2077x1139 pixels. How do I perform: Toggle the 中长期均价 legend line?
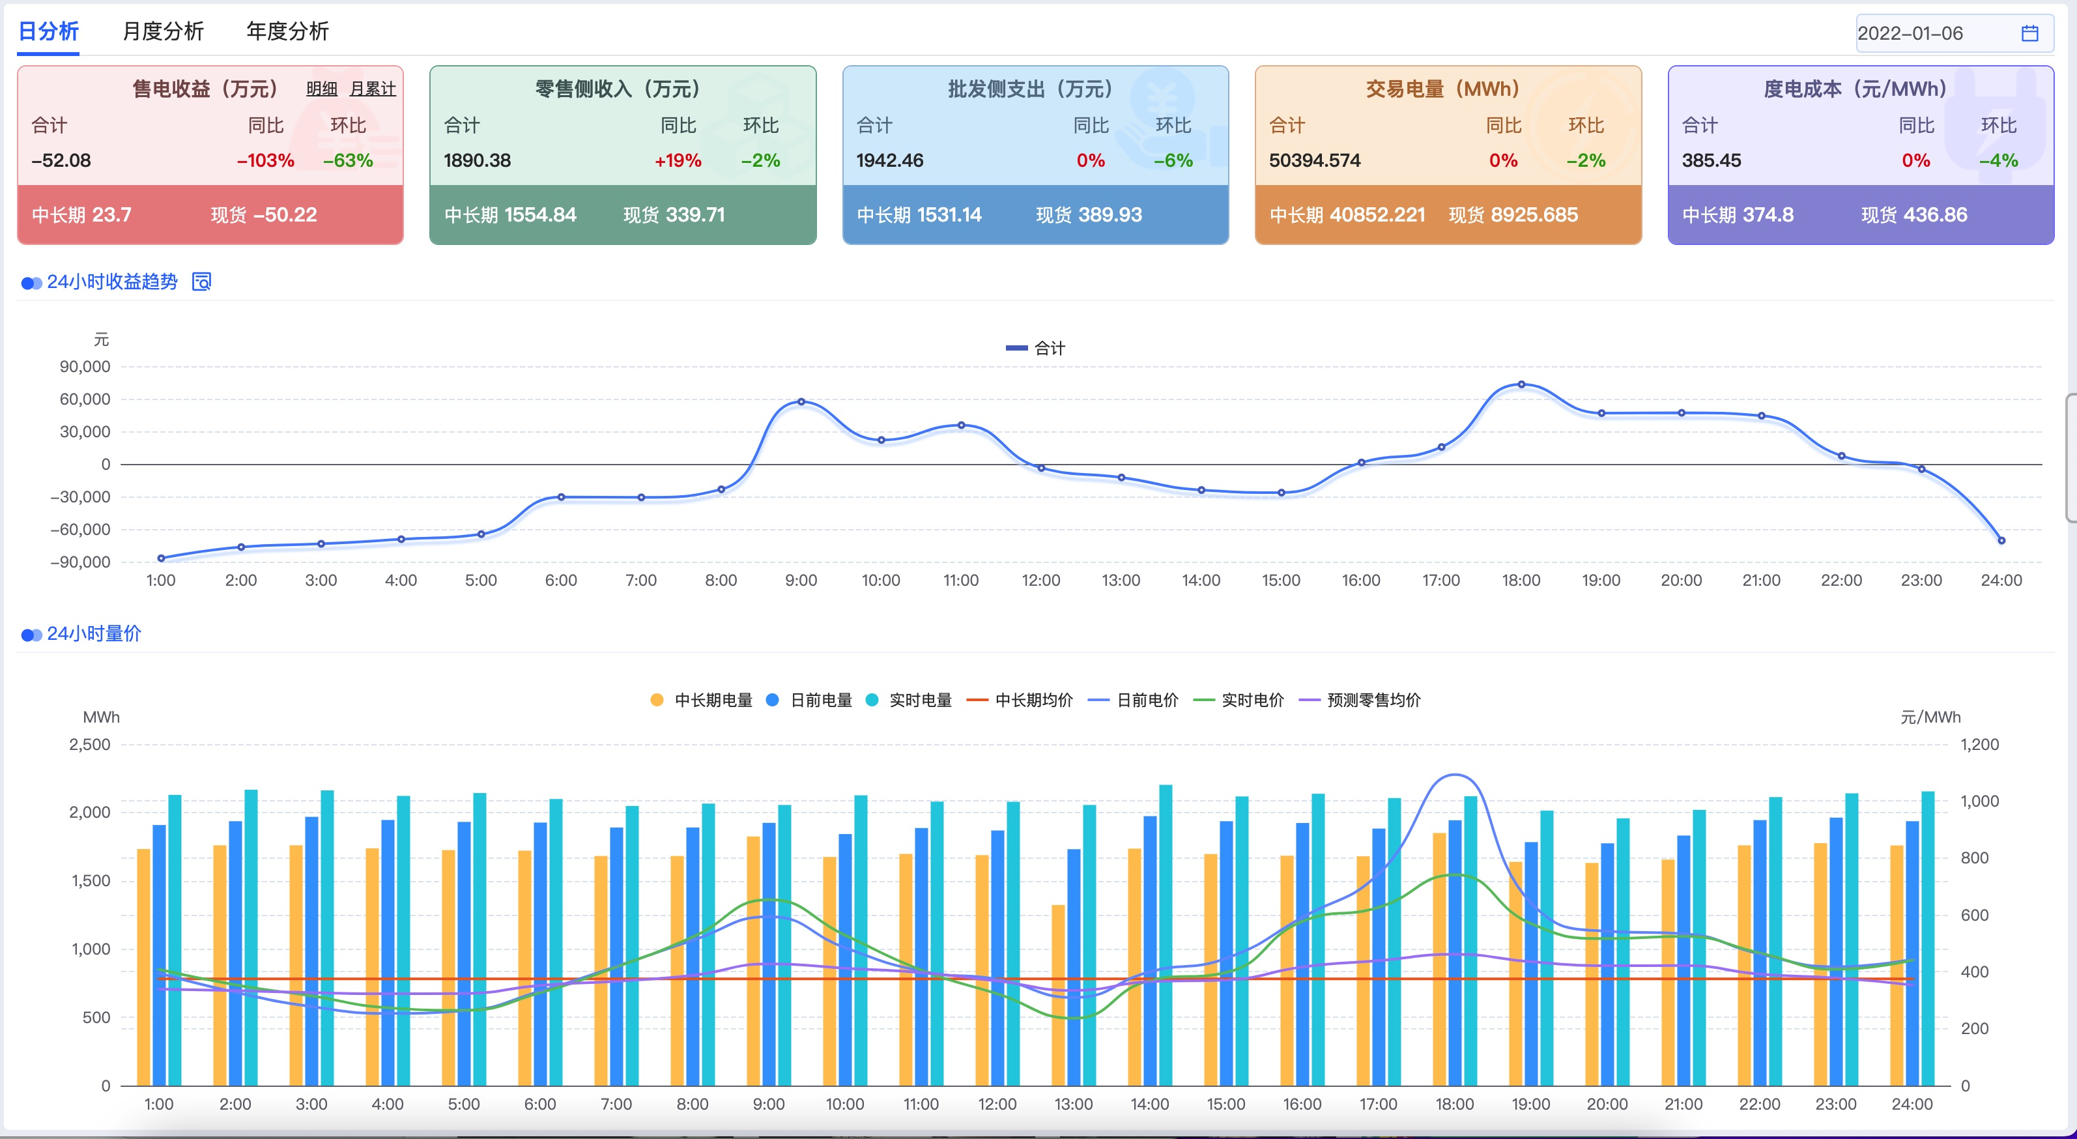coord(1019,700)
